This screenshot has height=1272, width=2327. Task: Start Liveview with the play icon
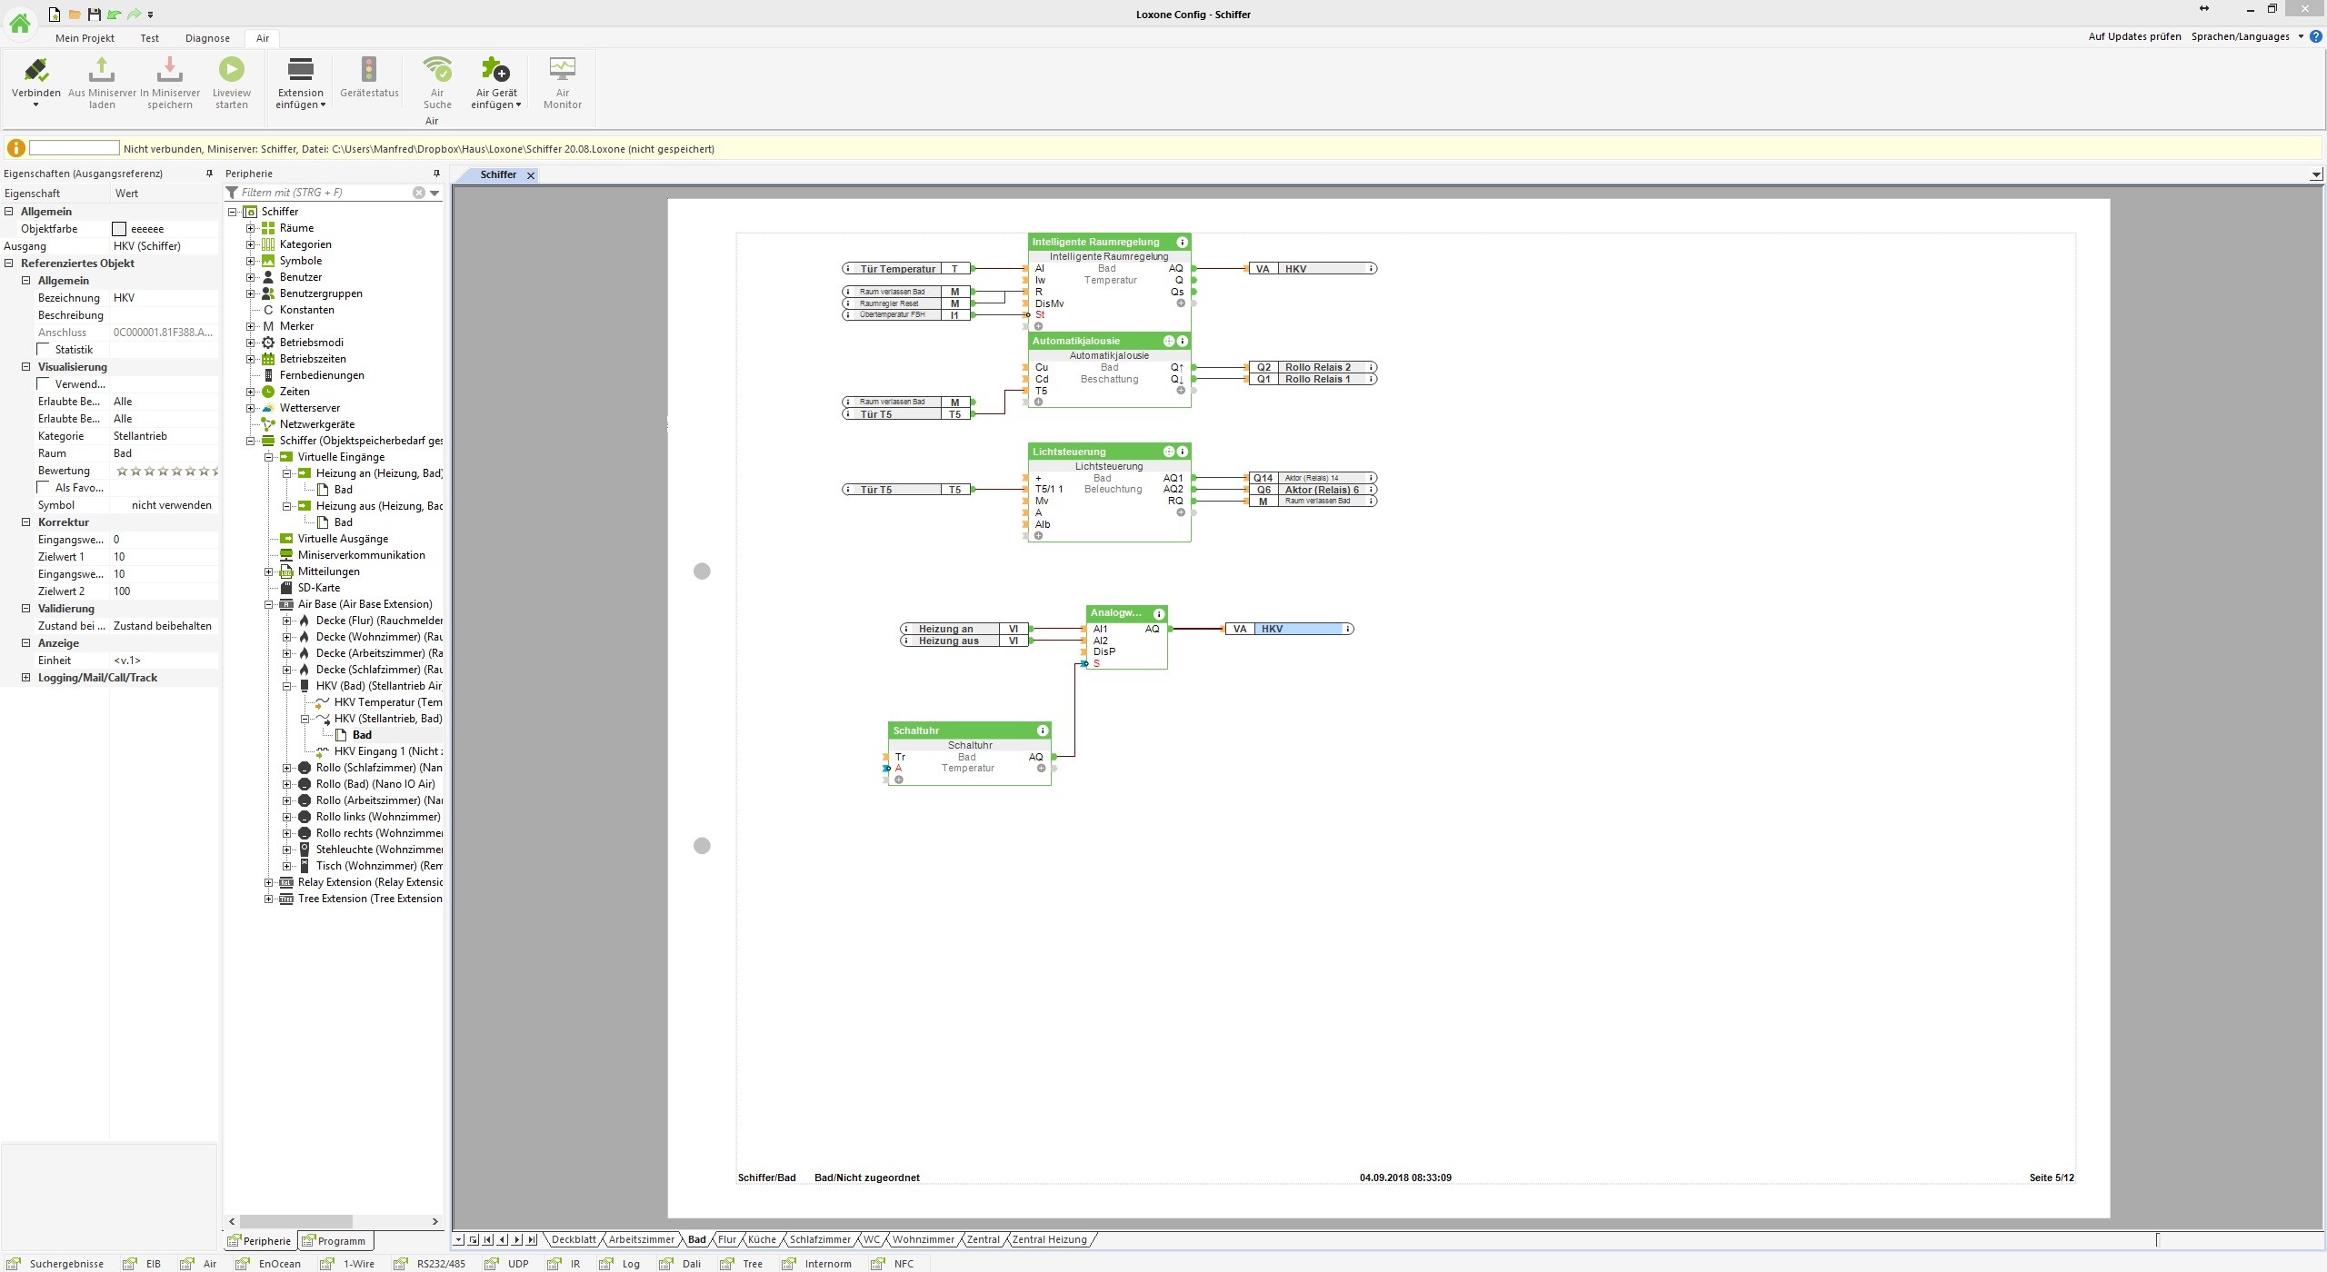coord(231,70)
